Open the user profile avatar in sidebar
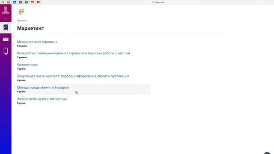The width and height of the screenshot is (274, 154). point(6,10)
